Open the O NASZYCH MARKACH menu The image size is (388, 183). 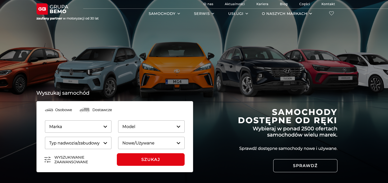(287, 14)
